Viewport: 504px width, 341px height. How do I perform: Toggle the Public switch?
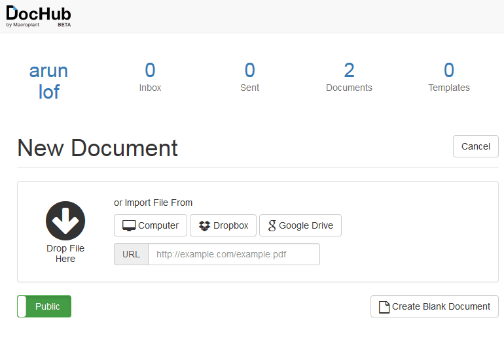44,306
